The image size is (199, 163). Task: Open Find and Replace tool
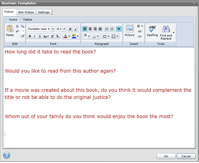click(x=166, y=33)
